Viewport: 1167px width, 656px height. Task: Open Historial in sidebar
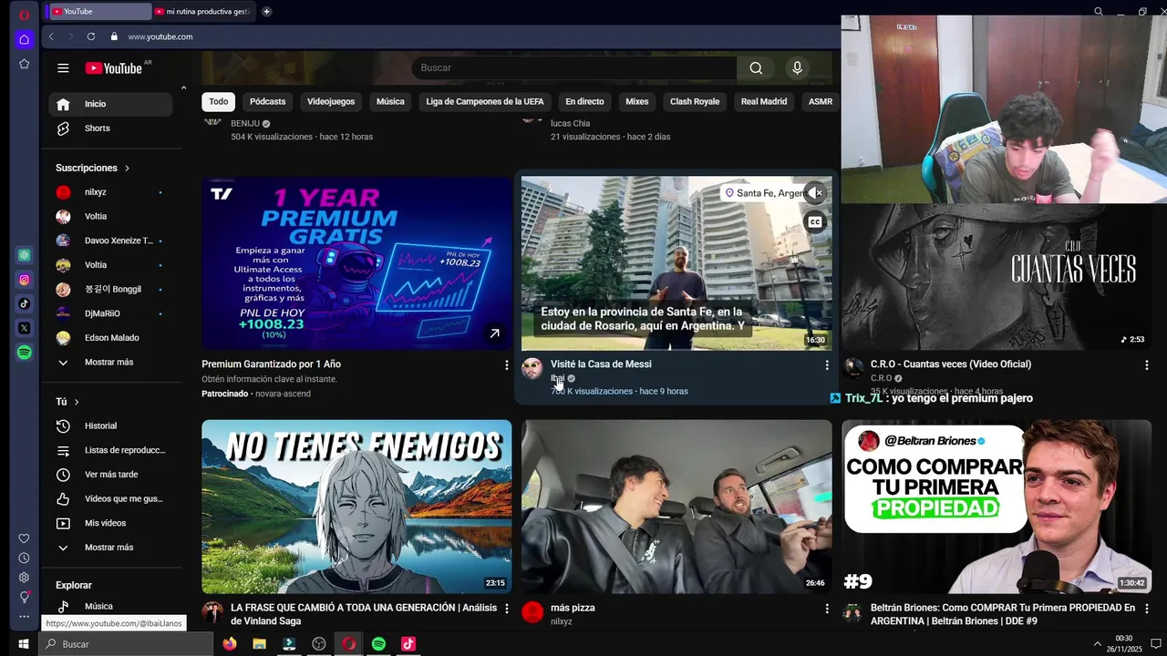click(x=110, y=426)
